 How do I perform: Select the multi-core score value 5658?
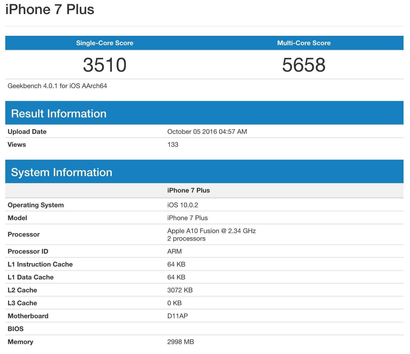tap(304, 65)
